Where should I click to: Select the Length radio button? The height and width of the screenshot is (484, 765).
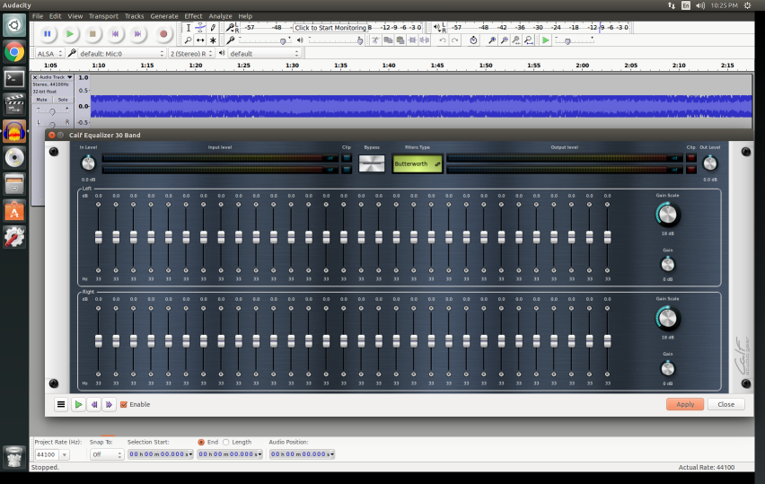[226, 442]
